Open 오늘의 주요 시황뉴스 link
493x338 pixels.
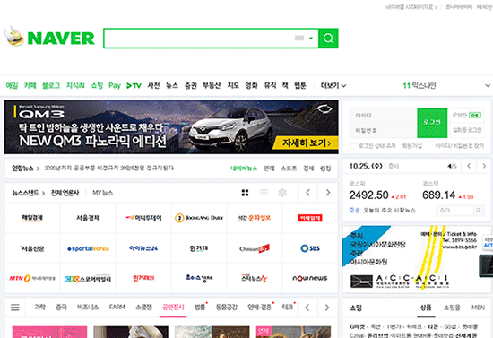(x=390, y=210)
